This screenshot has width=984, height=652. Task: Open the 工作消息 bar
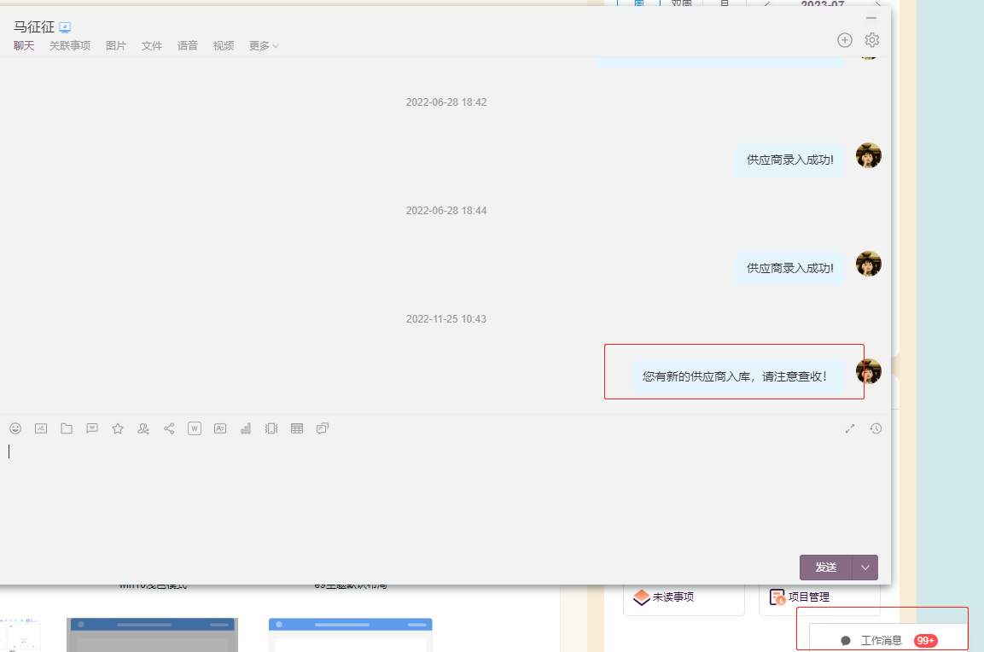pyautogui.click(x=888, y=637)
